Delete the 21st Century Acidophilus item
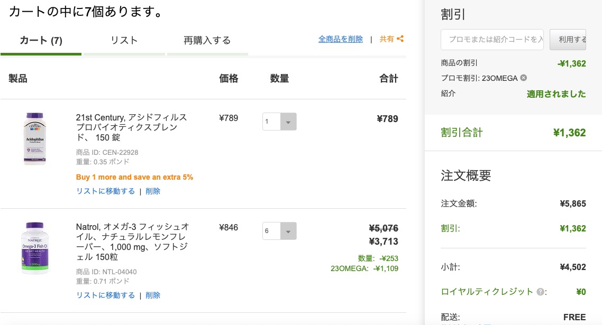 tap(153, 191)
